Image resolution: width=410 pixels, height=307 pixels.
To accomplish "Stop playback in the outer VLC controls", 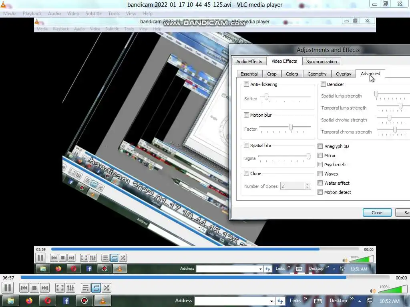I will tap(34, 288).
